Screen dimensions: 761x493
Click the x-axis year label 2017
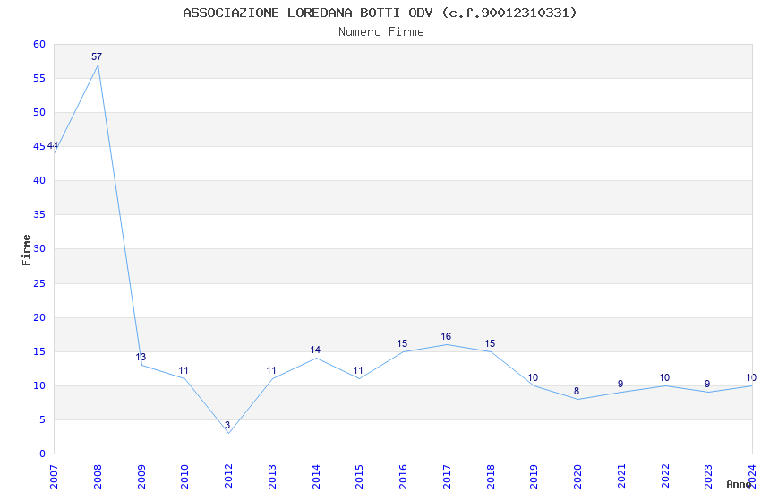447,477
